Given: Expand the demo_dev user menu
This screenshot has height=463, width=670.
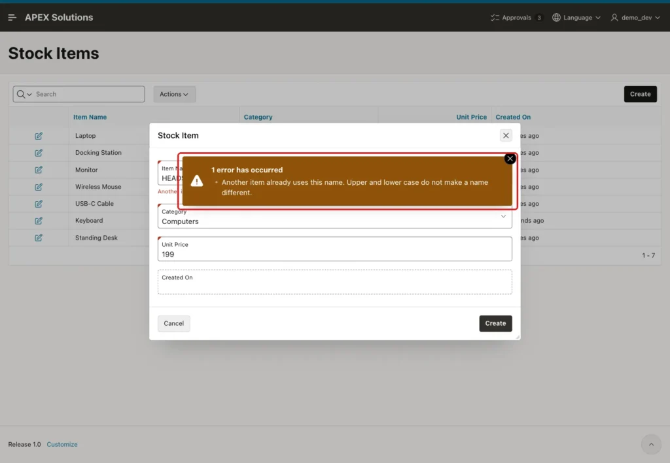Looking at the screenshot, I should tap(635, 18).
